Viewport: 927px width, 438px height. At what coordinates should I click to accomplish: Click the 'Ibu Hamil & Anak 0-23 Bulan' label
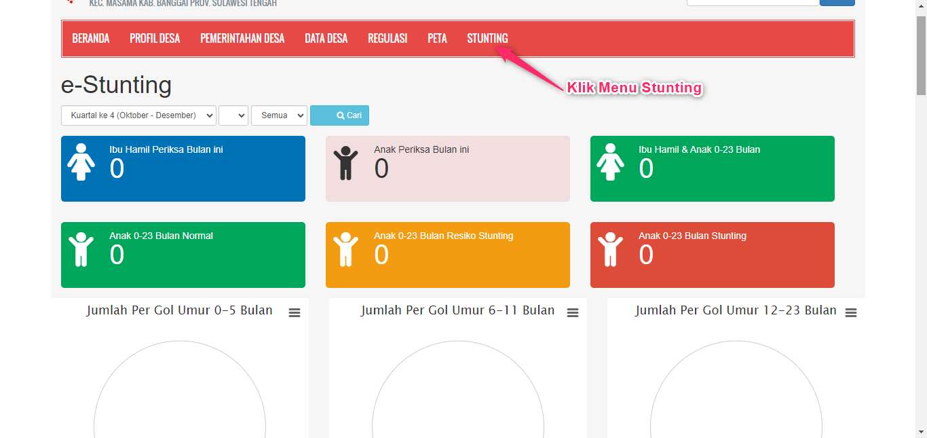700,149
